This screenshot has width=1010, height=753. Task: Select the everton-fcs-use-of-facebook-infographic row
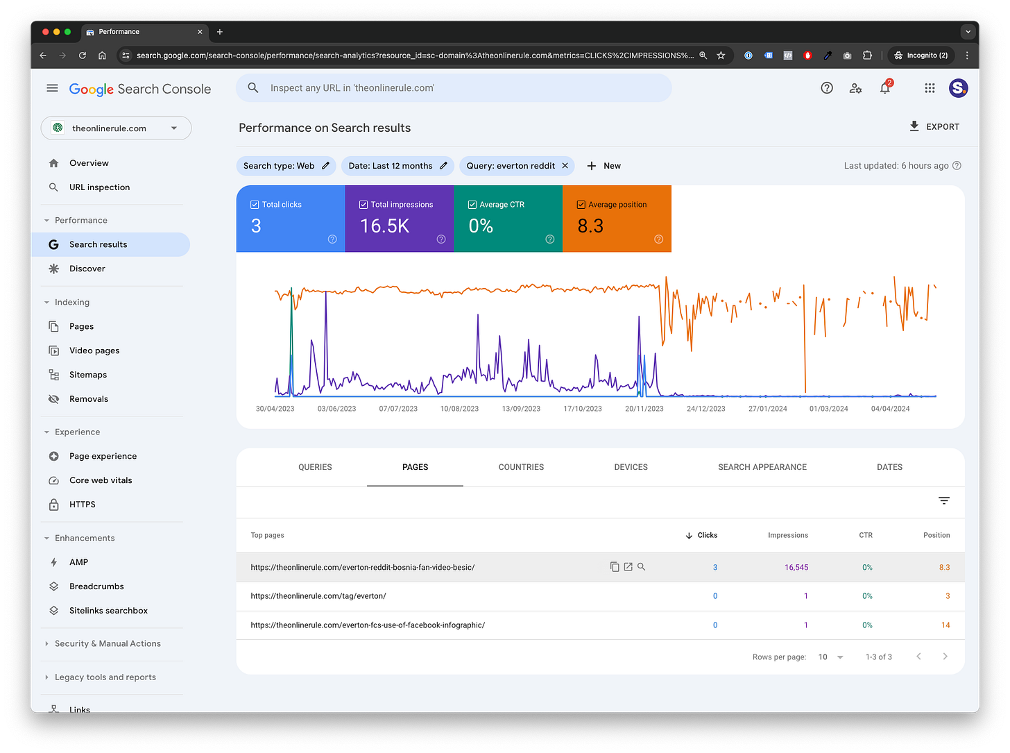click(600, 625)
